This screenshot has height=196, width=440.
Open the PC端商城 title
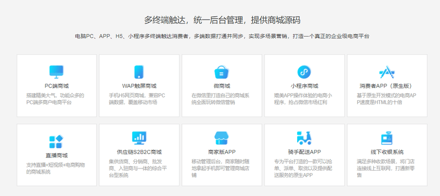tap(56, 86)
